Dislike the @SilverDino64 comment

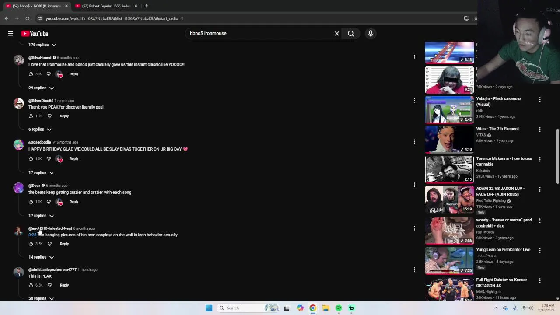coord(49,116)
